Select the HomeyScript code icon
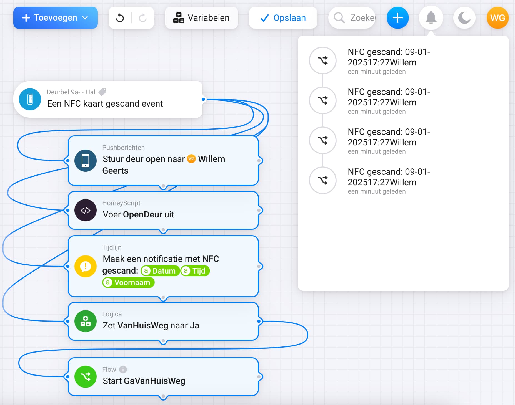The image size is (515, 405). click(x=86, y=210)
